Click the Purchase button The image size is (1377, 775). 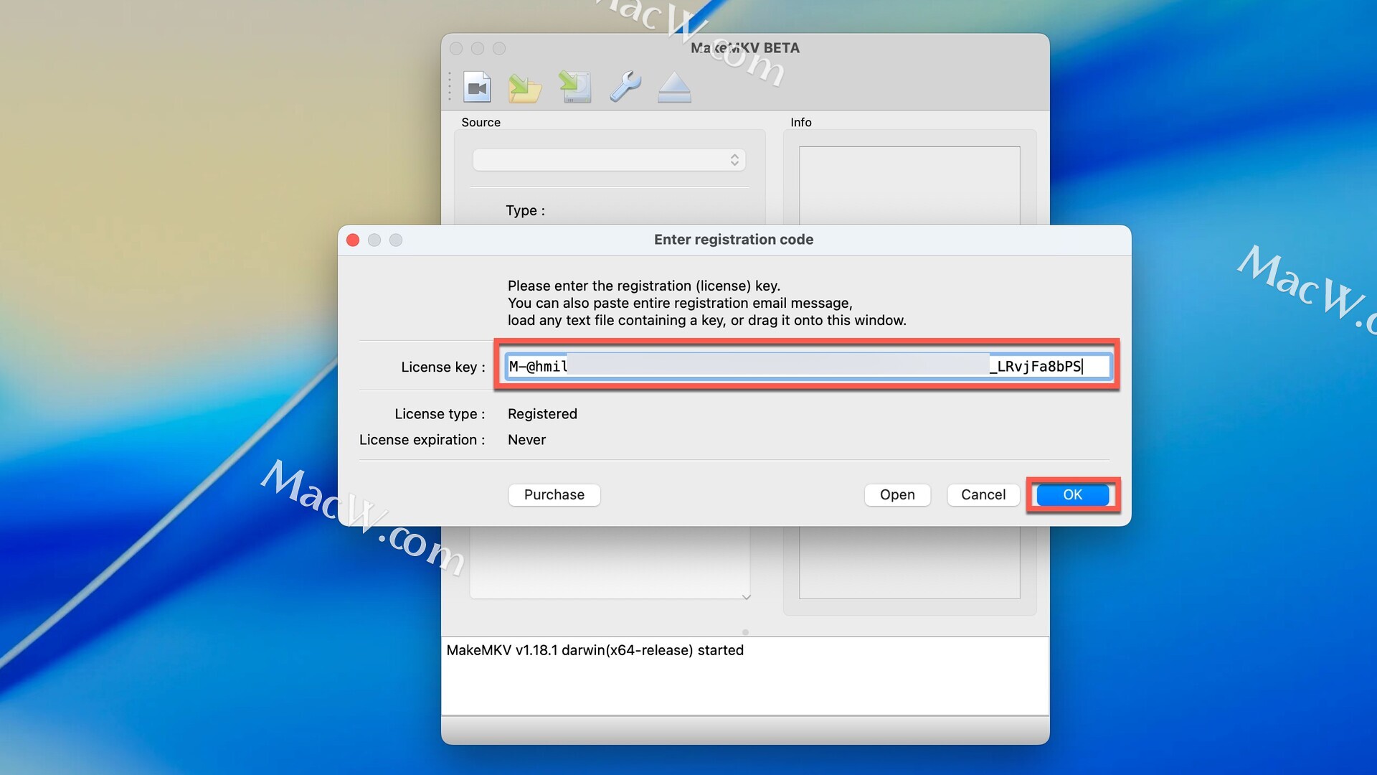coord(554,494)
